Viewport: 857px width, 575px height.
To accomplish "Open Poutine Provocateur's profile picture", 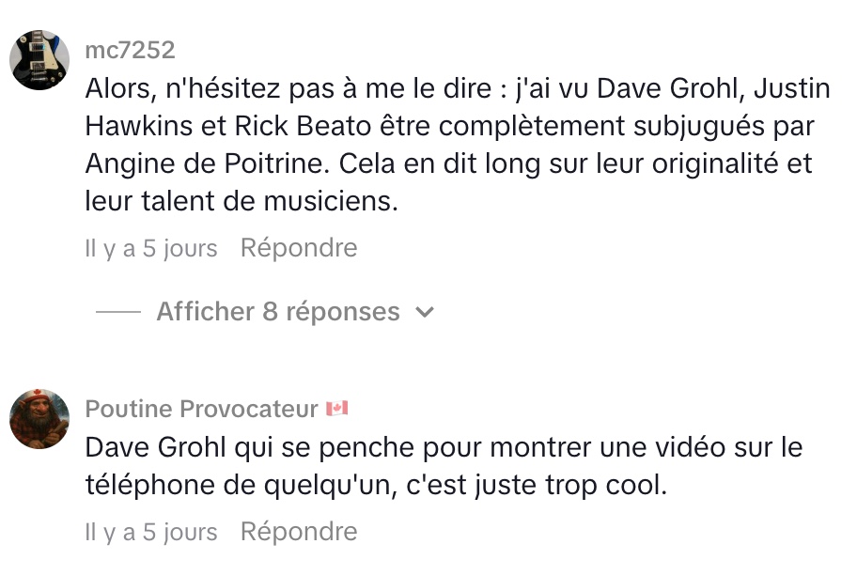I will coord(39,419).
